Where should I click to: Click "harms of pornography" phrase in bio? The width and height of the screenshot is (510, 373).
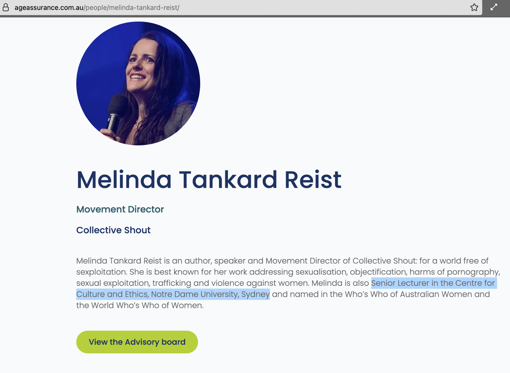click(454, 272)
